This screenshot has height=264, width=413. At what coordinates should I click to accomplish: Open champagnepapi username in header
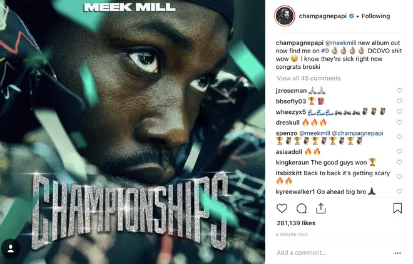[x=322, y=16]
